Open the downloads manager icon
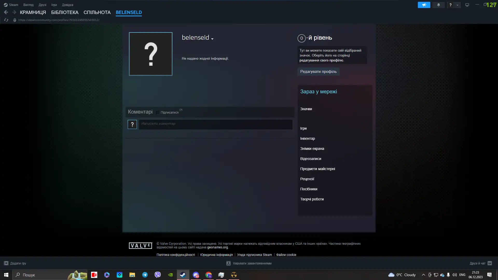The height and width of the screenshot is (280, 498). [x=229, y=263]
